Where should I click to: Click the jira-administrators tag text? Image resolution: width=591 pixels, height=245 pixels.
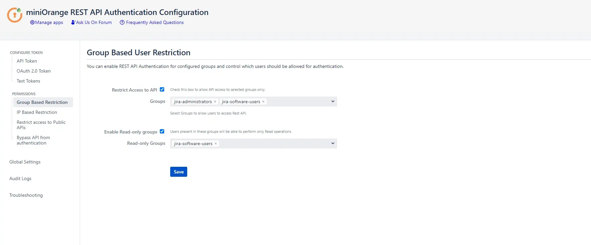point(193,102)
